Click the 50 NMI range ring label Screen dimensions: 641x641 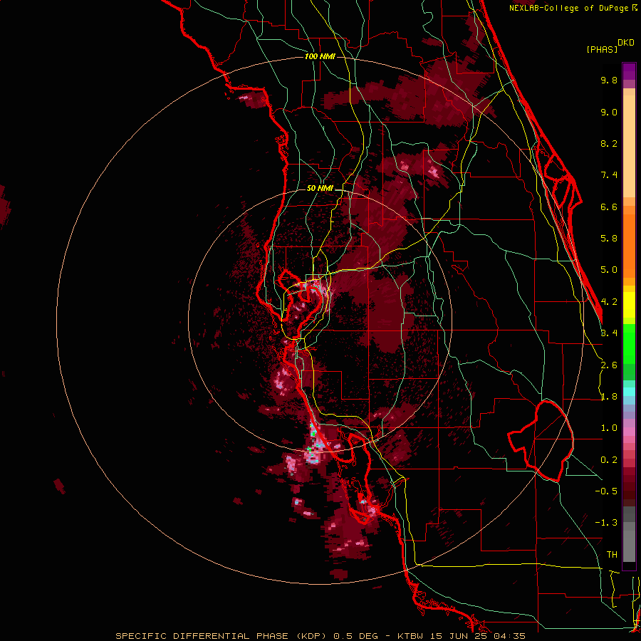coord(320,188)
